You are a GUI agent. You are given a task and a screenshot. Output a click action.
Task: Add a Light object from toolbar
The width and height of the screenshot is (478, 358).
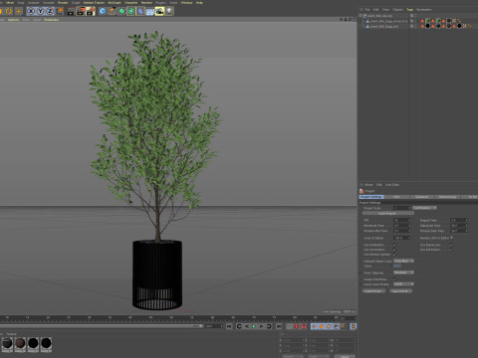[x=169, y=11]
